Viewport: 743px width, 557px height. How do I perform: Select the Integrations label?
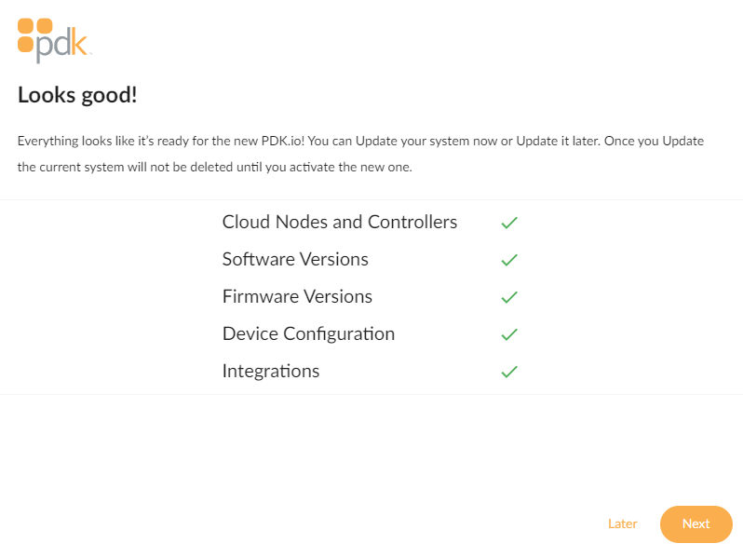tap(271, 371)
